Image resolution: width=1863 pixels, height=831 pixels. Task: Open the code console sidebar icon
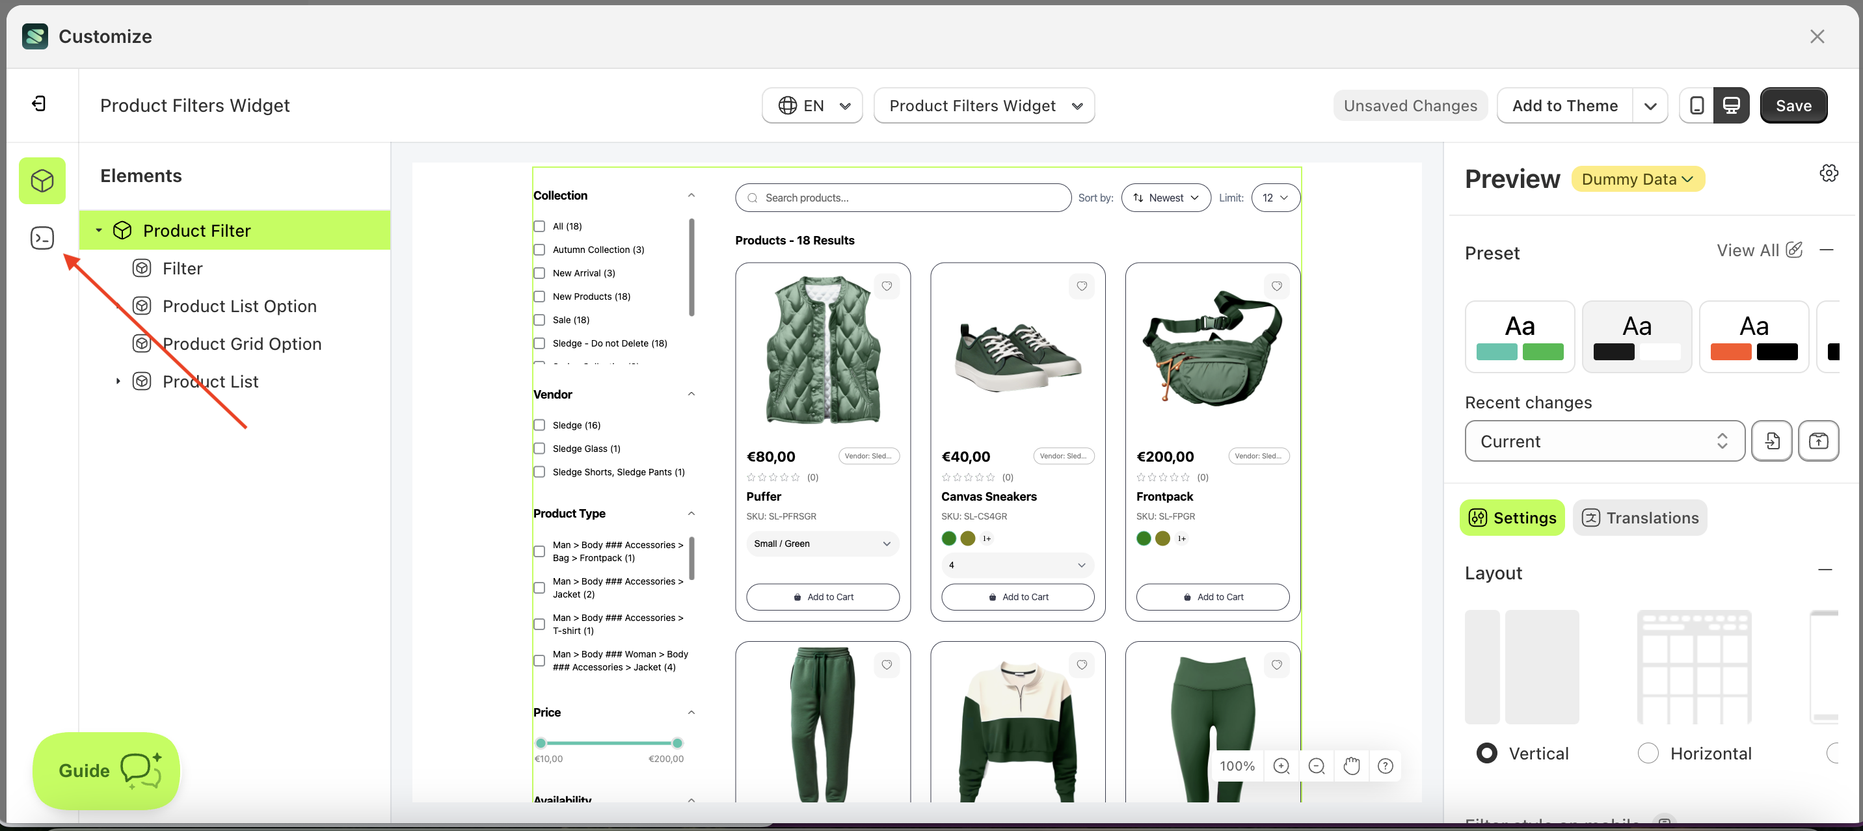coord(42,237)
